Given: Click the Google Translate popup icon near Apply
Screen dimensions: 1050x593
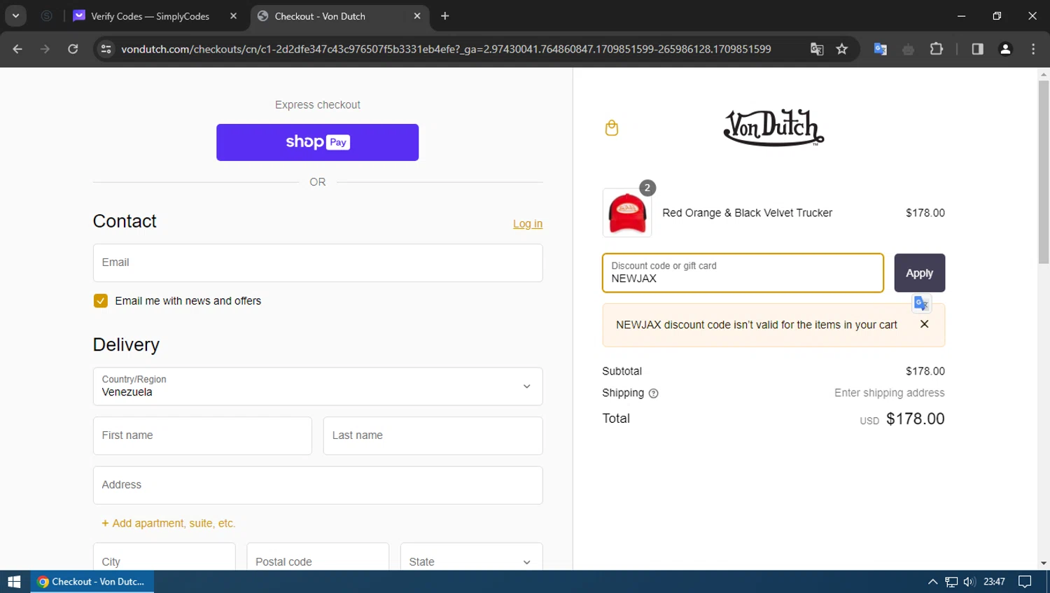Looking at the screenshot, I should click(922, 303).
